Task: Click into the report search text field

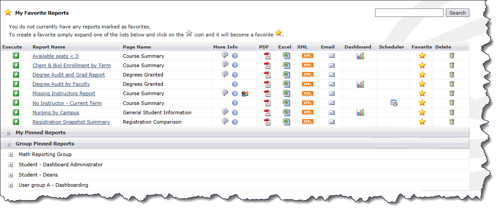Action: pos(409,13)
